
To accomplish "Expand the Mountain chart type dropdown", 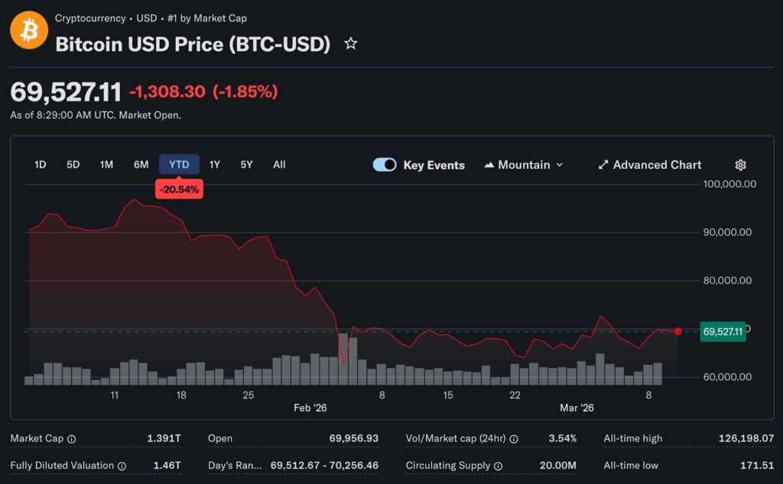I will [x=524, y=165].
